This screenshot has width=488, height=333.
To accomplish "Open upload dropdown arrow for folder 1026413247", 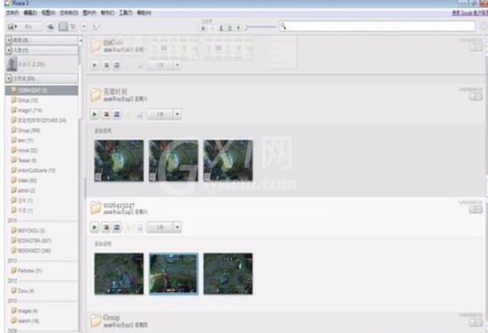I will coord(177,228).
